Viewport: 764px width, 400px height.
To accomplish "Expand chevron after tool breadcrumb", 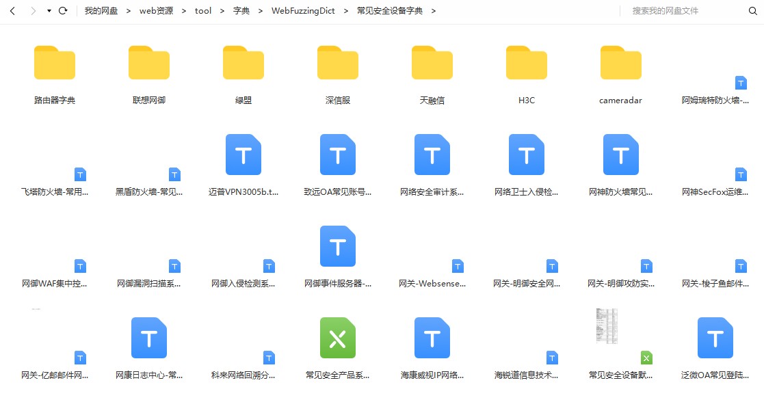I will (222, 11).
